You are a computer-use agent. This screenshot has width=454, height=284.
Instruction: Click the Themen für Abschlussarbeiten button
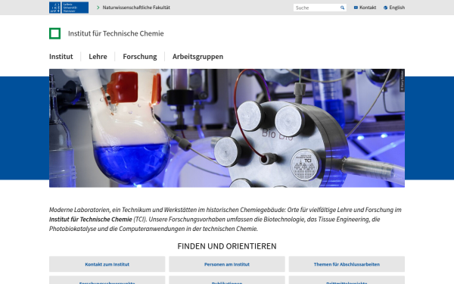(x=347, y=264)
